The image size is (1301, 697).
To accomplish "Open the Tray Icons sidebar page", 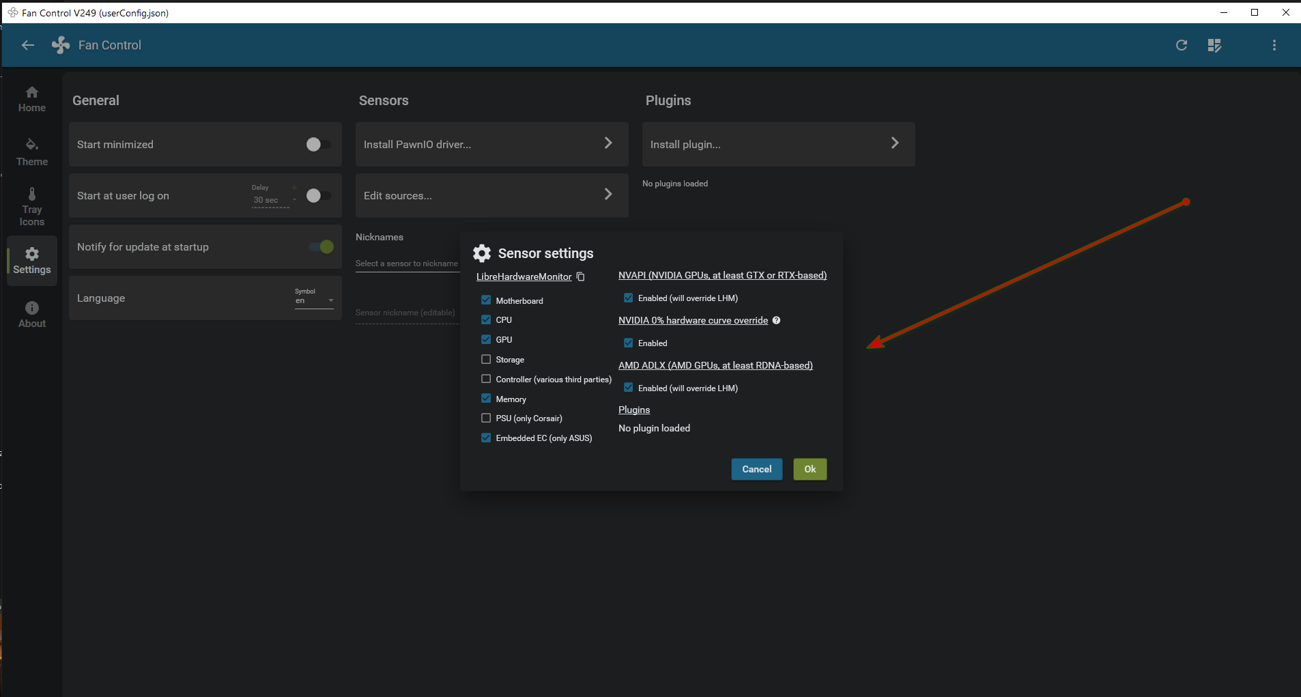I will click(x=32, y=207).
